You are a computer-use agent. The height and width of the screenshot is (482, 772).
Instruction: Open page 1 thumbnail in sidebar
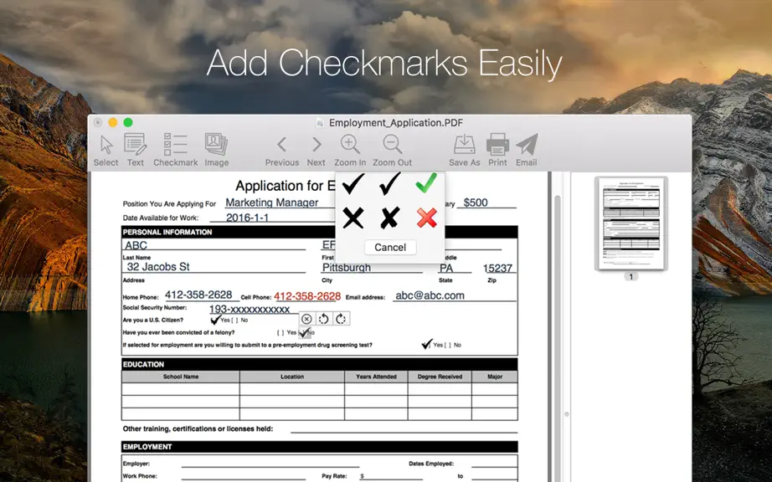tap(630, 223)
